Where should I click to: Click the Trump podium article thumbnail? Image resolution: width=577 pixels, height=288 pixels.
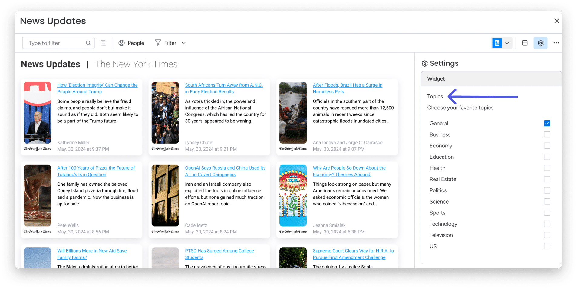tap(38, 113)
